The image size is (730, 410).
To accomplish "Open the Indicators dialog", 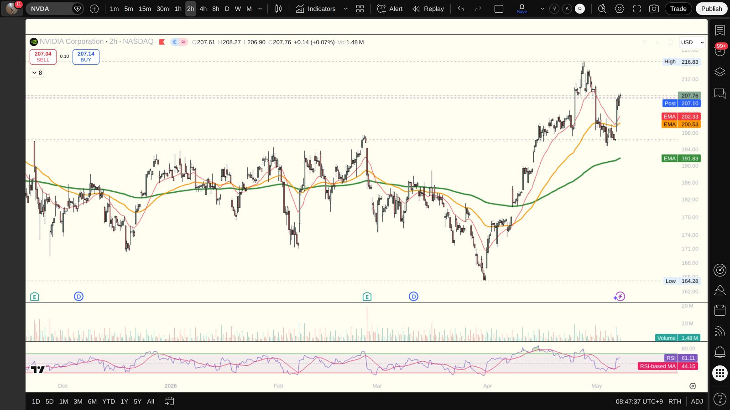I will click(316, 9).
